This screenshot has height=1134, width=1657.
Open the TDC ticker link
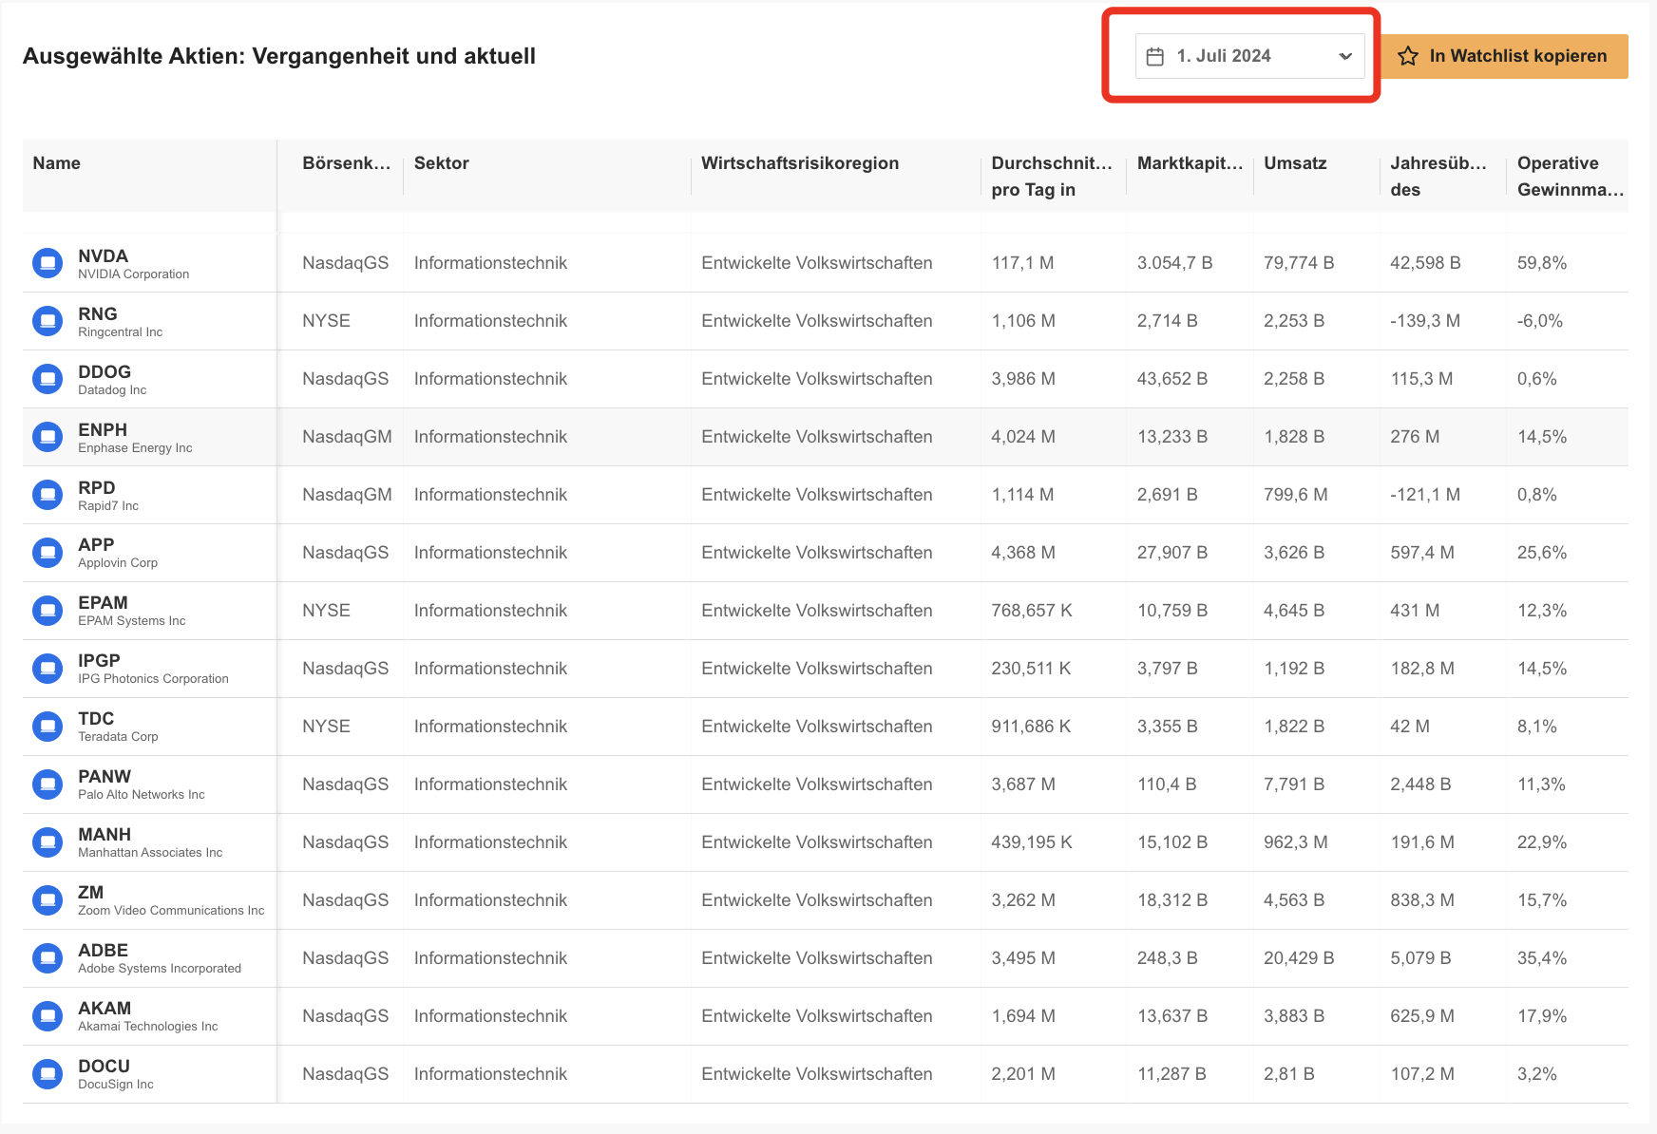click(x=96, y=719)
